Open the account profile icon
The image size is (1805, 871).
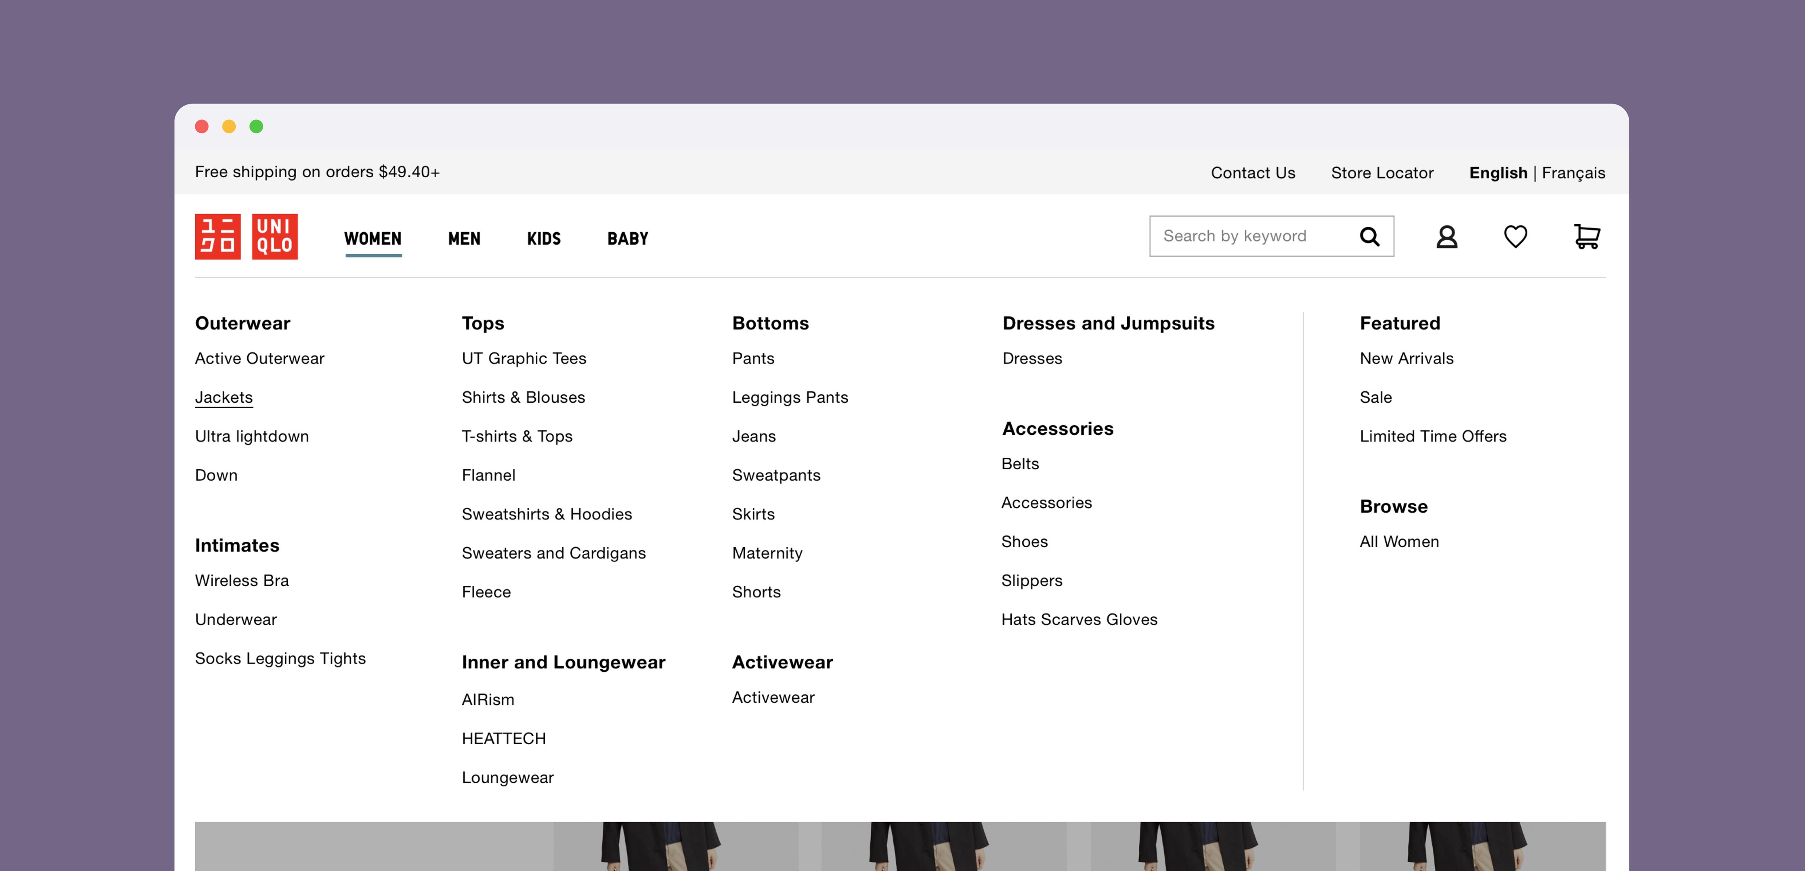coord(1446,237)
